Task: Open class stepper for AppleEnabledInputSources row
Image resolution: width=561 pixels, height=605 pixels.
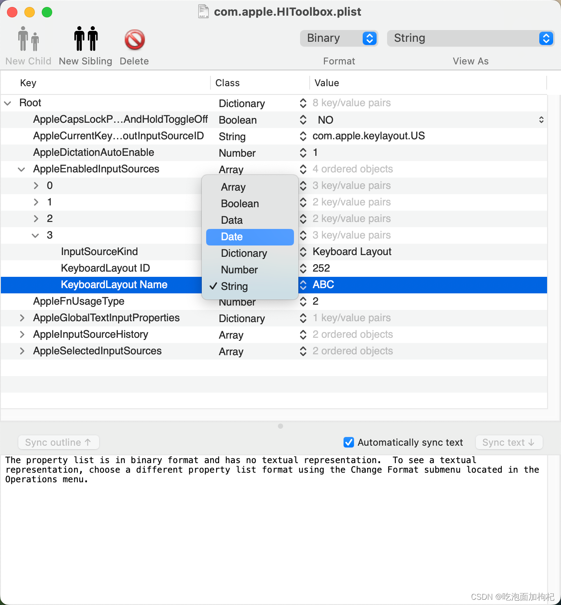Action: [303, 169]
